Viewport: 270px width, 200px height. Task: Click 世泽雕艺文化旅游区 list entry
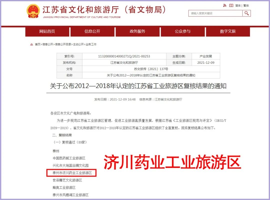coord(67,180)
